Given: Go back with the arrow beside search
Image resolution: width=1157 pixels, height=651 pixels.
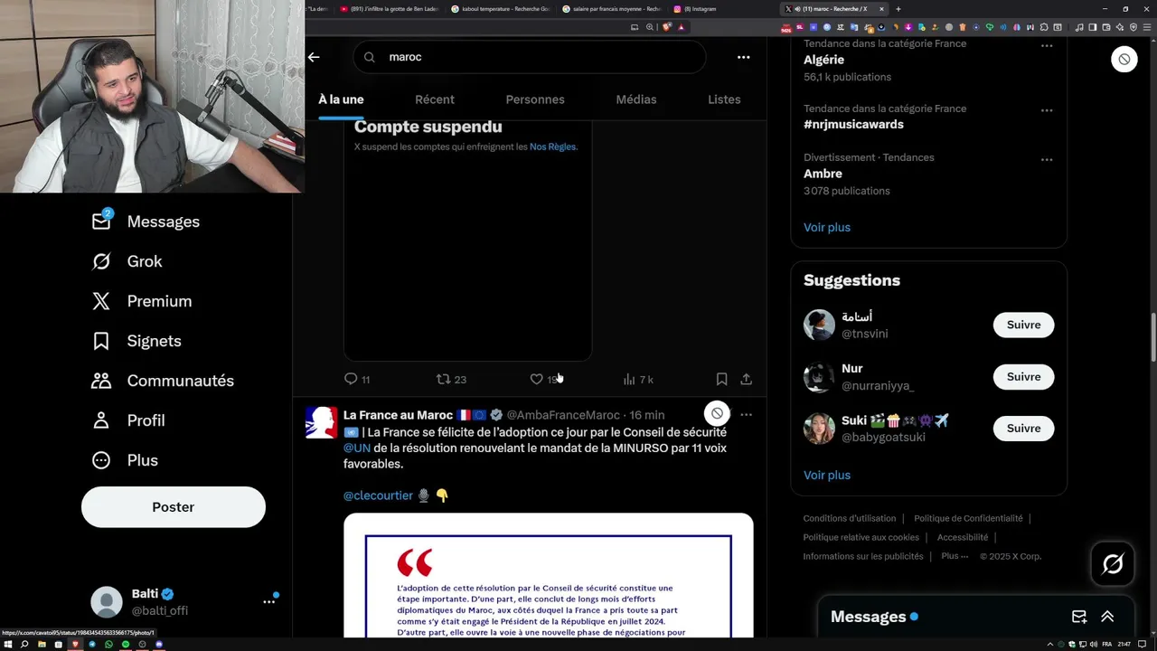Looking at the screenshot, I should (314, 57).
